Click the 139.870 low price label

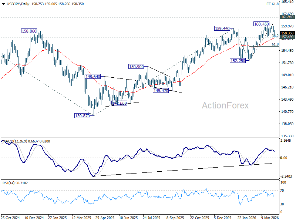click(x=83, y=116)
